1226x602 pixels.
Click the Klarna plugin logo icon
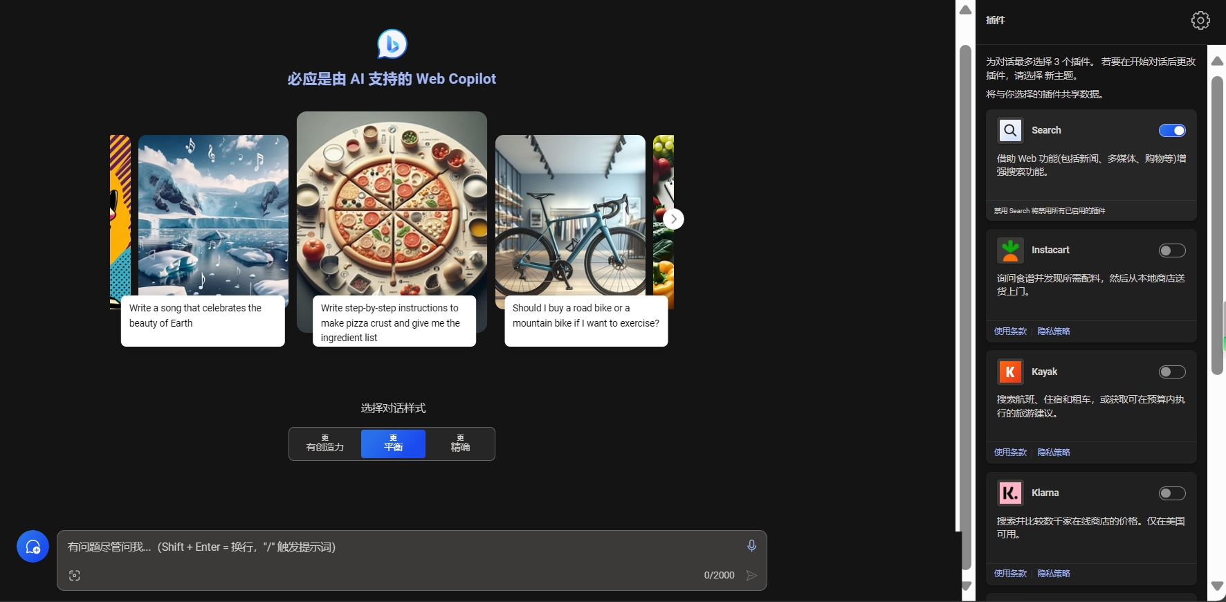1010,493
